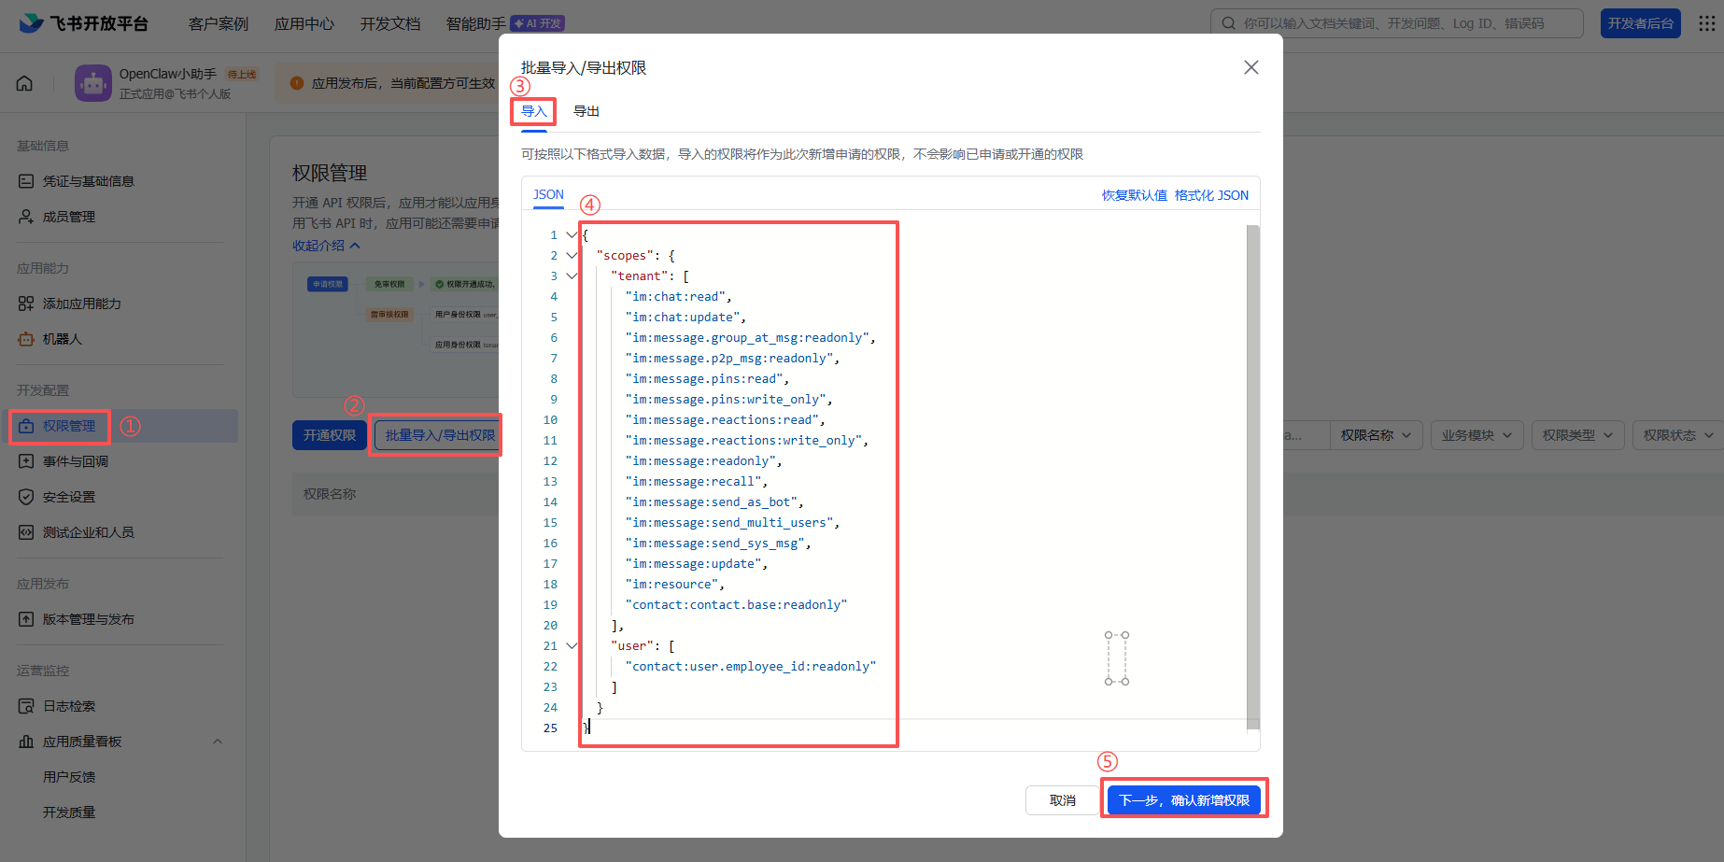Click JSON line "im:chat:read"
This screenshot has height=862, width=1724.
679,296
